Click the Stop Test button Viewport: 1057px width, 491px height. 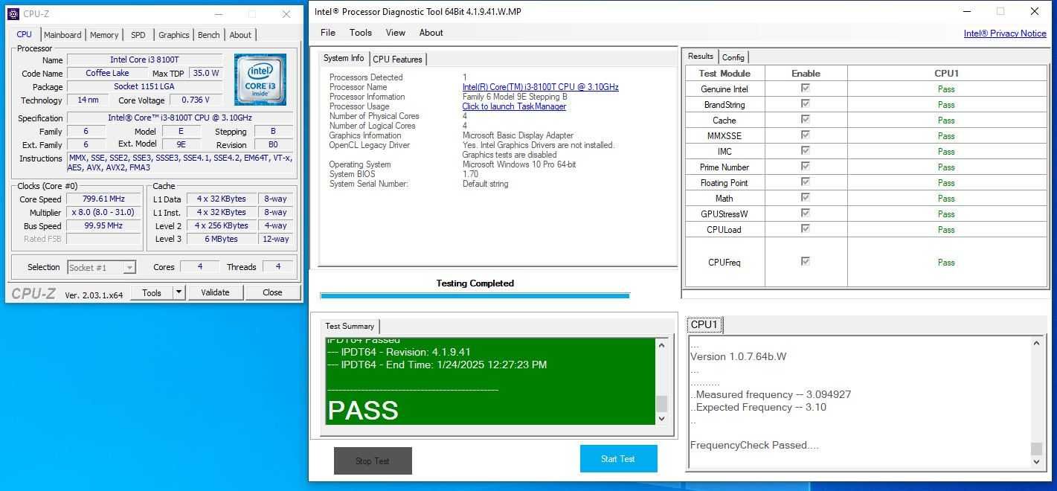click(x=373, y=460)
